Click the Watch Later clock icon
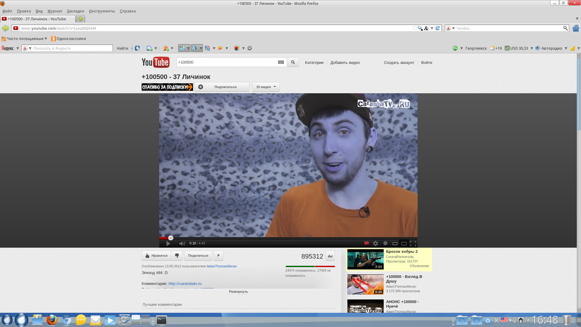 tap(385, 243)
